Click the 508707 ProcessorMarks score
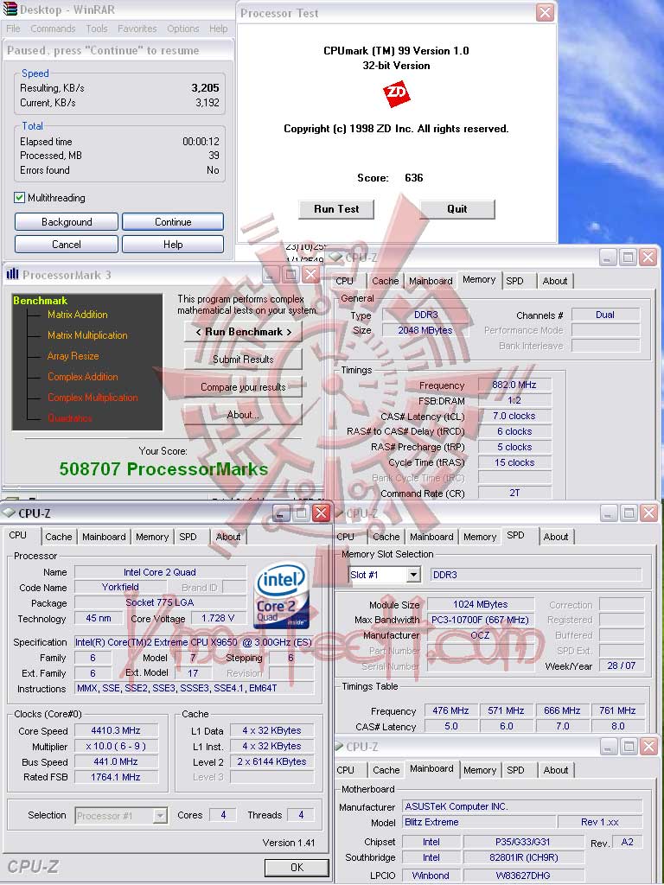The image size is (664, 885). click(163, 469)
